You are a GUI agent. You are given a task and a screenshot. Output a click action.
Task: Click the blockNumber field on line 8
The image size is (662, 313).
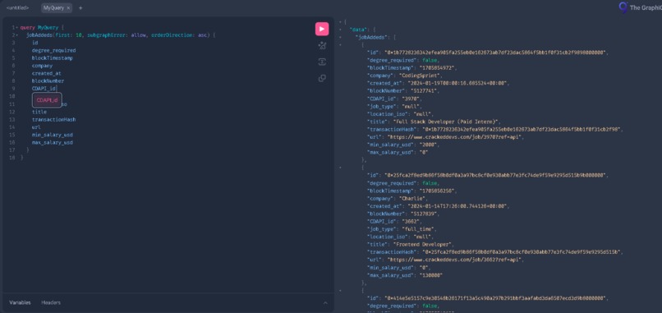point(48,81)
